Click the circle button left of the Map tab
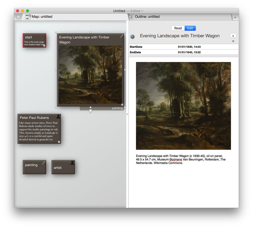Screen dimensions: 253x228 click(18, 17)
